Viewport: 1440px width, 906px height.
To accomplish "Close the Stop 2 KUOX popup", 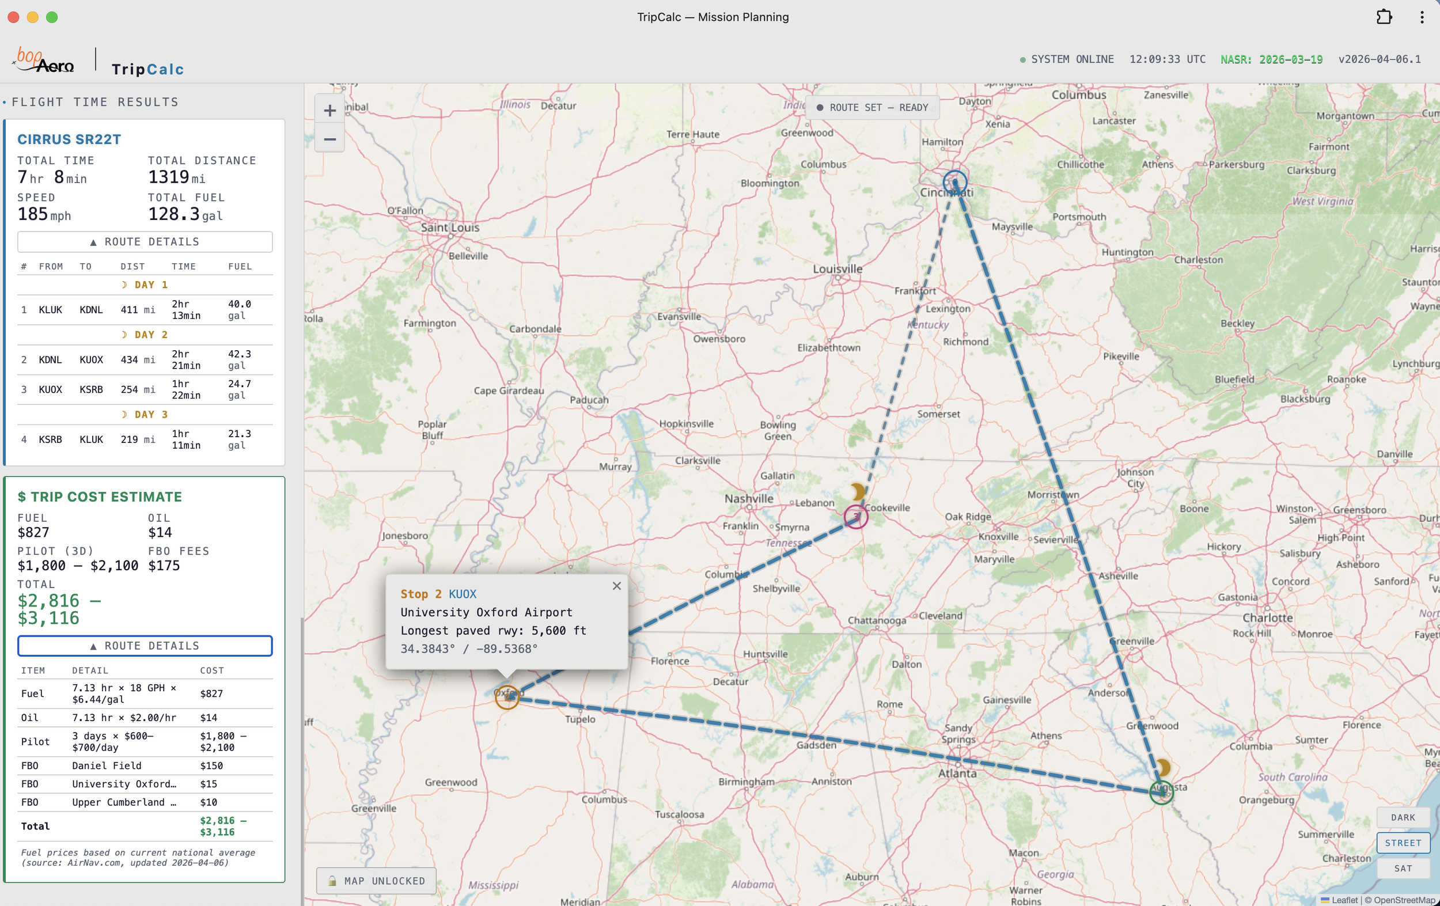I will click(616, 586).
